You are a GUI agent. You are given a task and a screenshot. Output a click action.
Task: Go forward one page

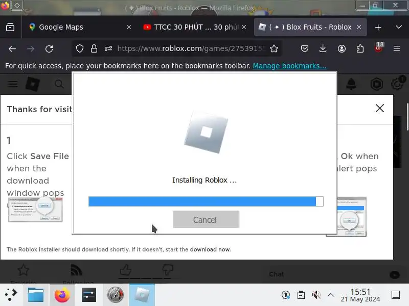click(31, 48)
